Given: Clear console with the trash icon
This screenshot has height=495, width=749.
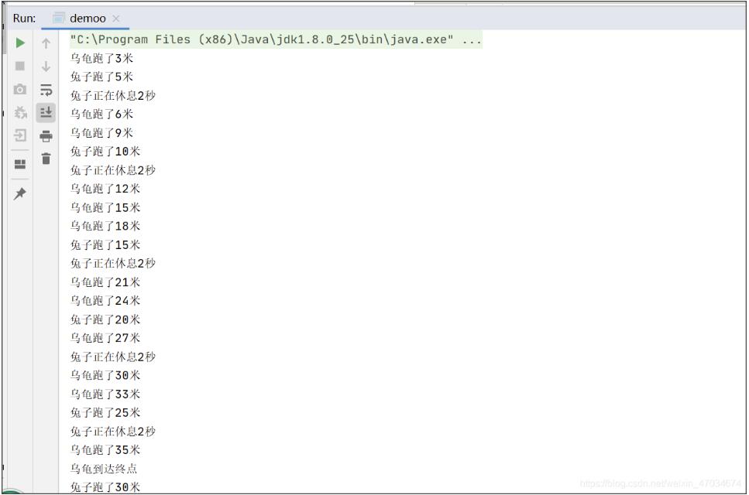Looking at the screenshot, I should coord(46,159).
